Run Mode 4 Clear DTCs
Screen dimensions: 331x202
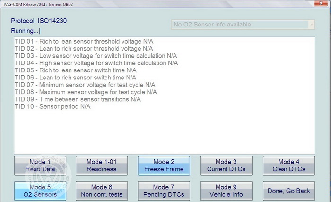pos(289,166)
